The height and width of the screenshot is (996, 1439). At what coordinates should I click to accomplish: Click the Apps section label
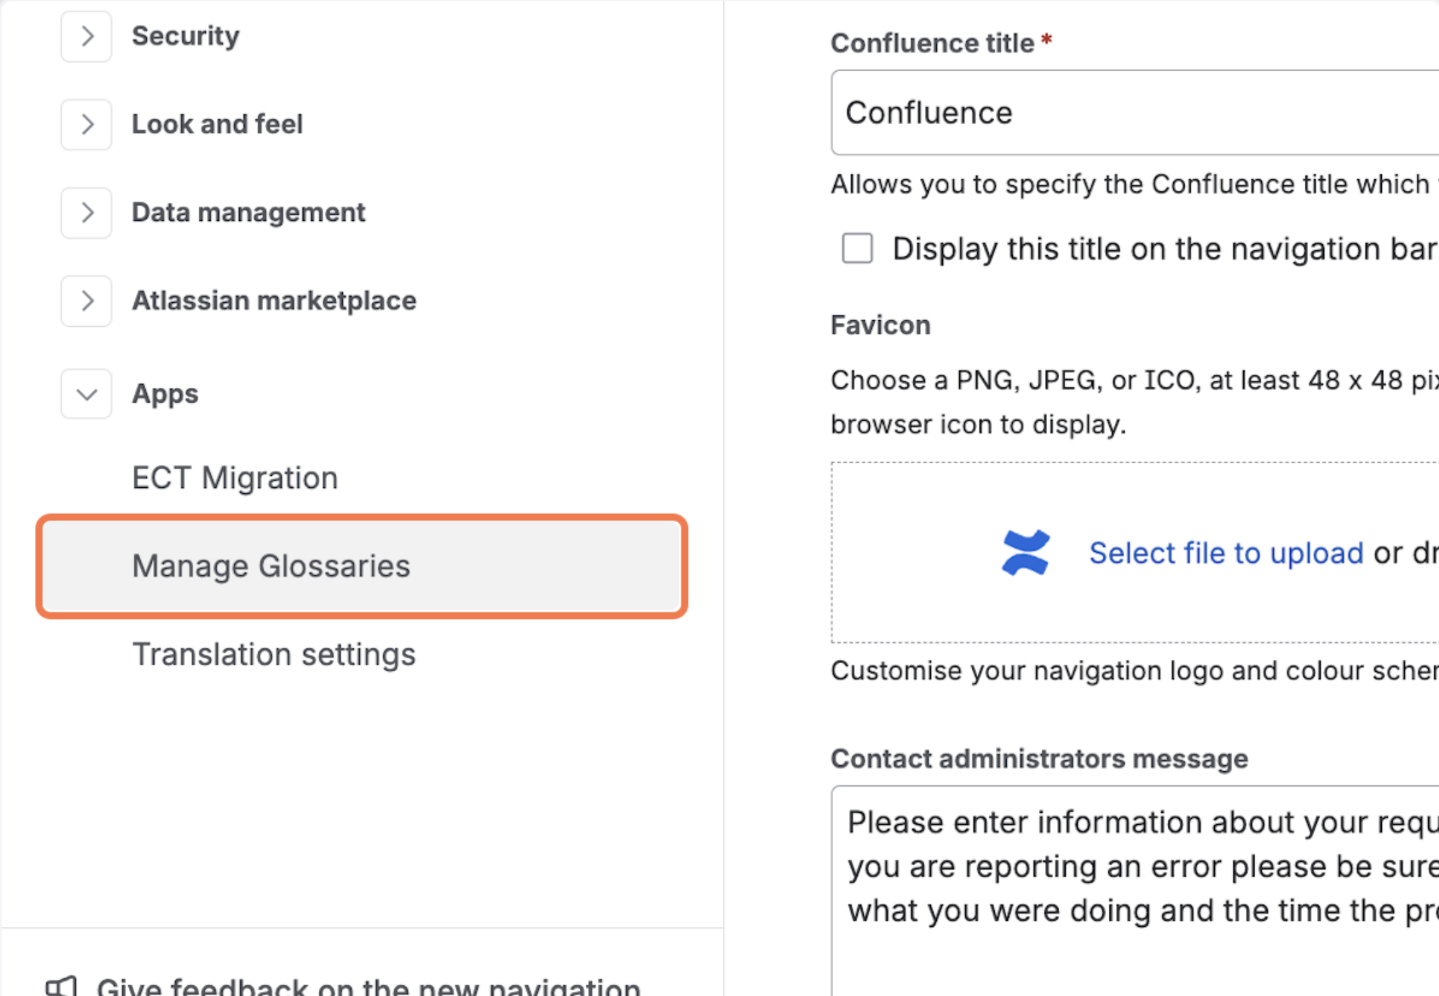pos(165,394)
